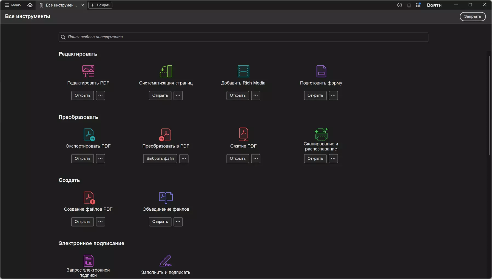Open Подготовить форму with Открыть button
Image resolution: width=492 pixels, height=279 pixels.
tap(315, 95)
